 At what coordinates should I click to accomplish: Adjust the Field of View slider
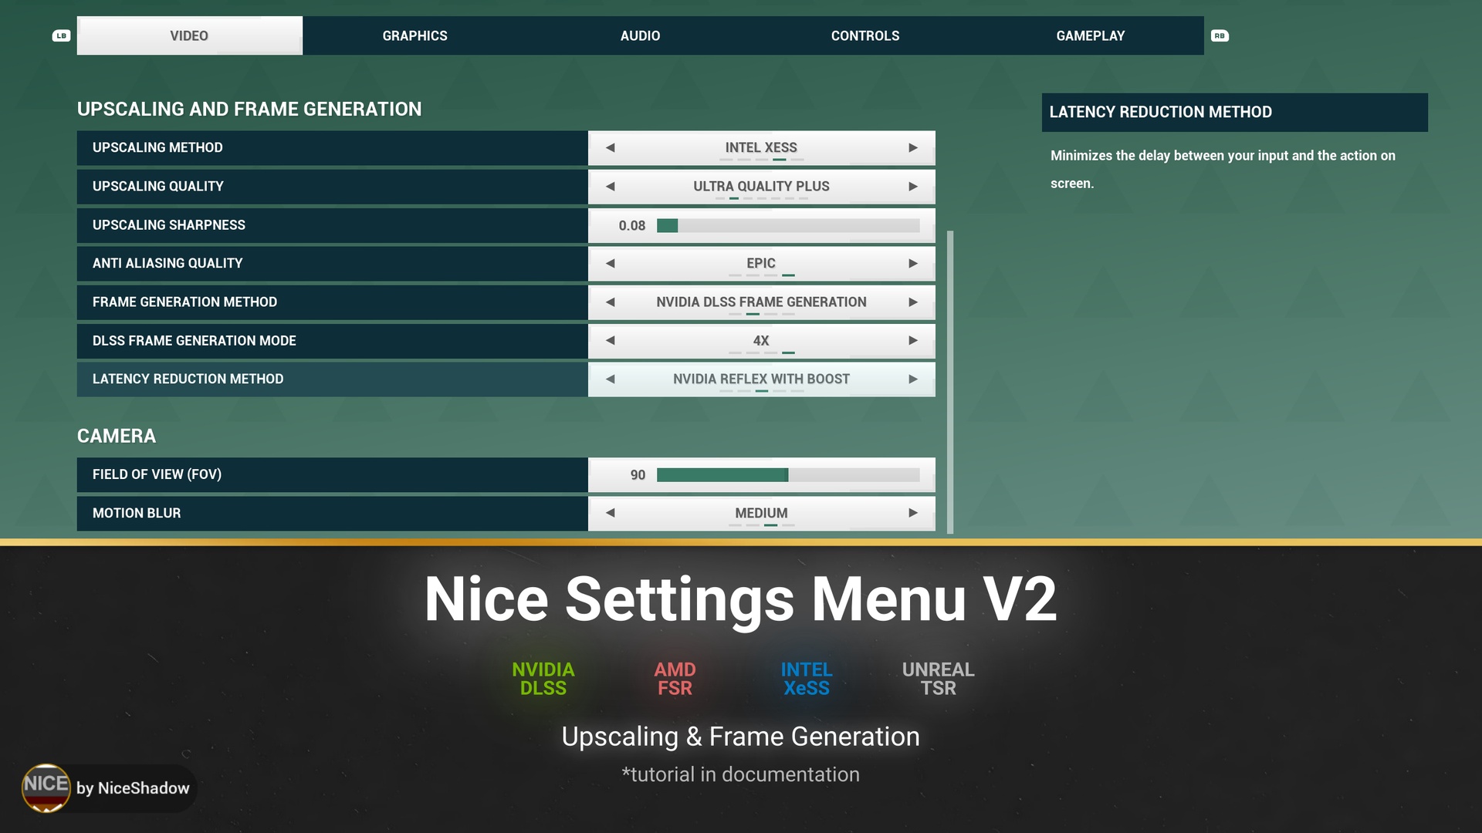[x=788, y=474]
